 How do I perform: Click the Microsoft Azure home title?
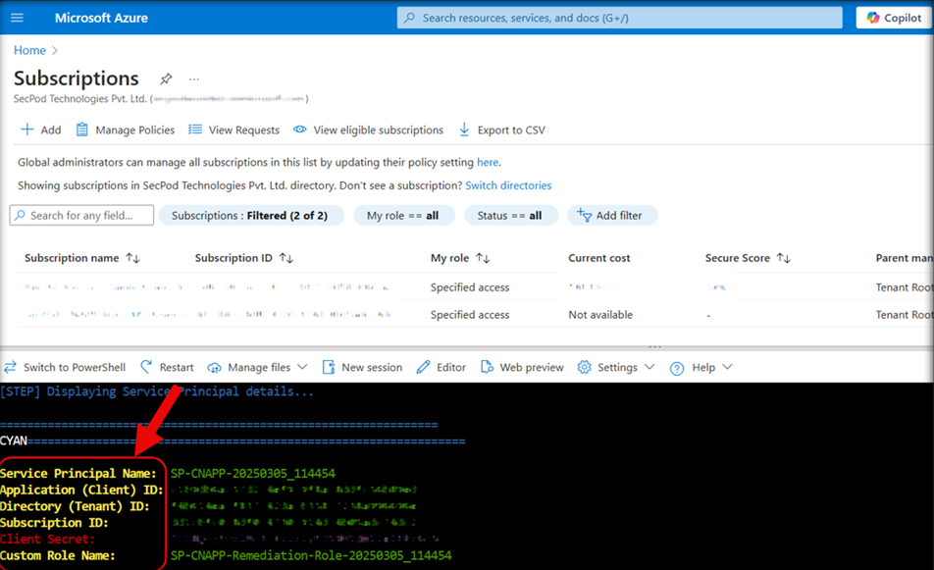coord(101,18)
